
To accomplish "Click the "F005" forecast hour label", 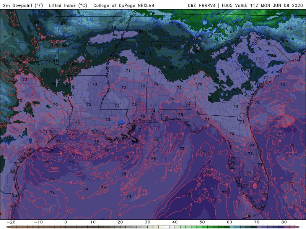I will [x=227, y=5].
